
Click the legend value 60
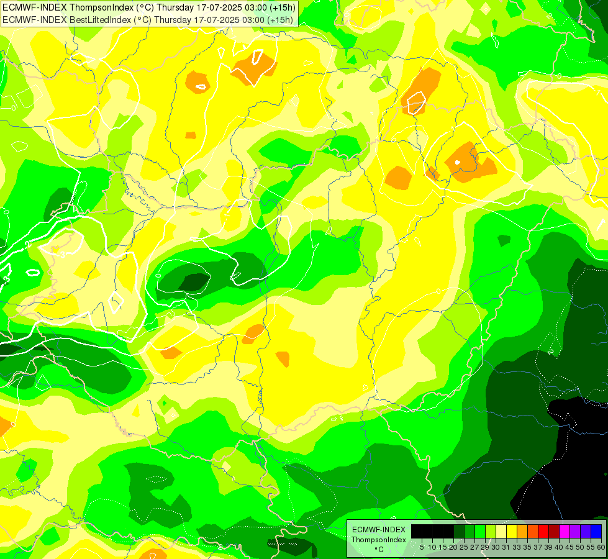click(x=601, y=547)
